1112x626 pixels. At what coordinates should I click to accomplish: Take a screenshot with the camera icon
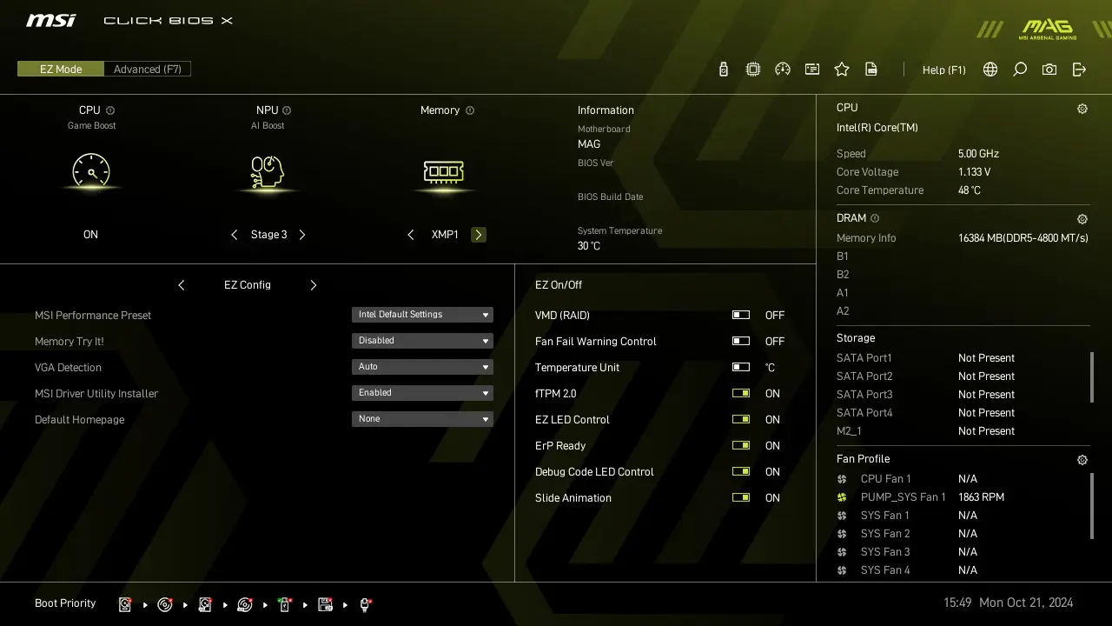coord(1049,70)
